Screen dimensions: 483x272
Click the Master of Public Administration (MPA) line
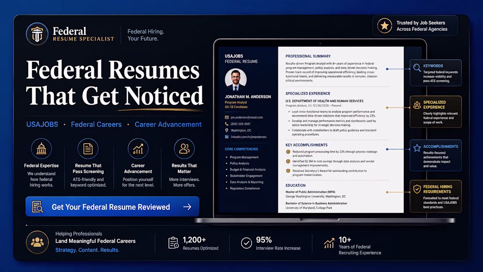point(310,192)
